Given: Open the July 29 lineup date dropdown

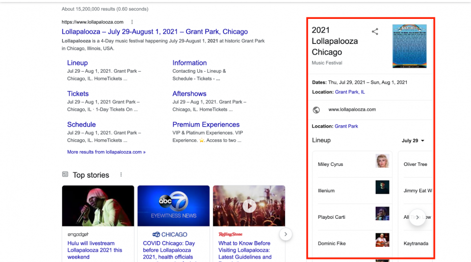Looking at the screenshot, I should click(x=413, y=140).
